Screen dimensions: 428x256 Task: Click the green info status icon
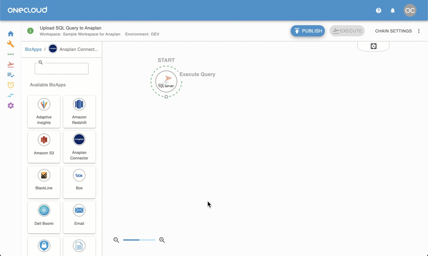click(30, 31)
